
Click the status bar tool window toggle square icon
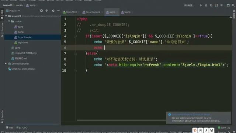(x=2, y=132)
